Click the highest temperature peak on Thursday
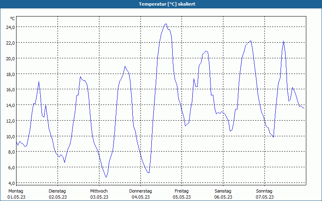 point(166,24)
